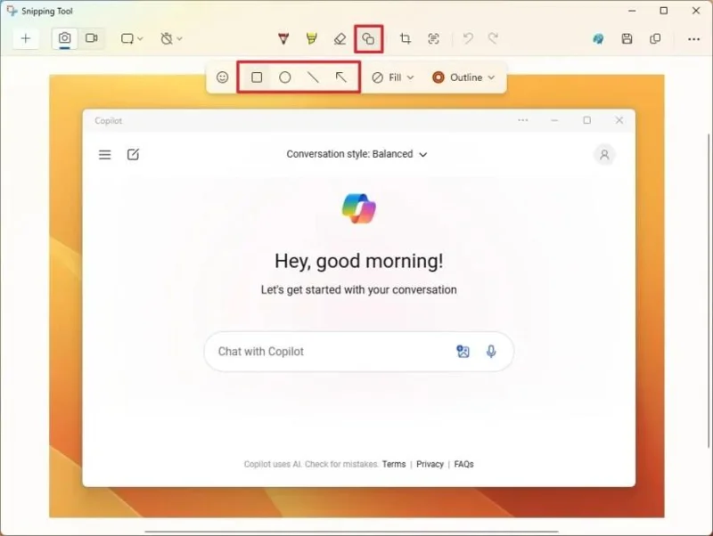Viewport: 713px width, 536px height.
Task: Minimize the Snipping Tool window
Action: [x=632, y=11]
